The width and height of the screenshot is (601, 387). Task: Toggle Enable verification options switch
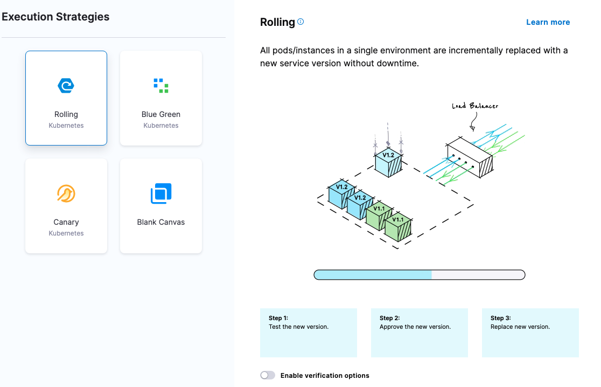coord(268,375)
